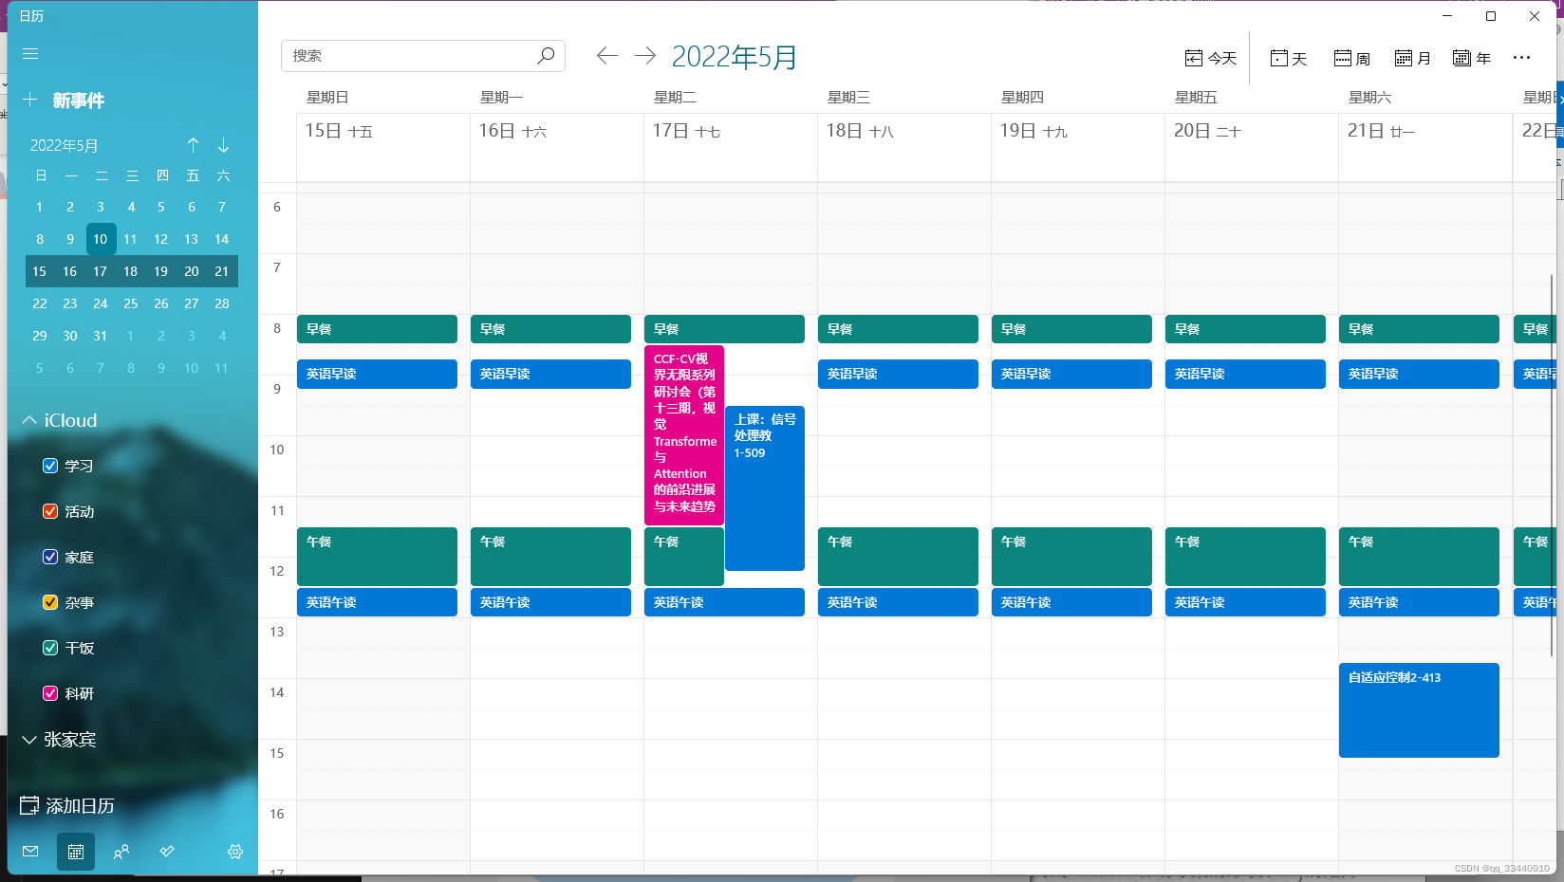Toggle the hamburger navigation menu
Screen dimensions: 1564x882
[x=29, y=53]
